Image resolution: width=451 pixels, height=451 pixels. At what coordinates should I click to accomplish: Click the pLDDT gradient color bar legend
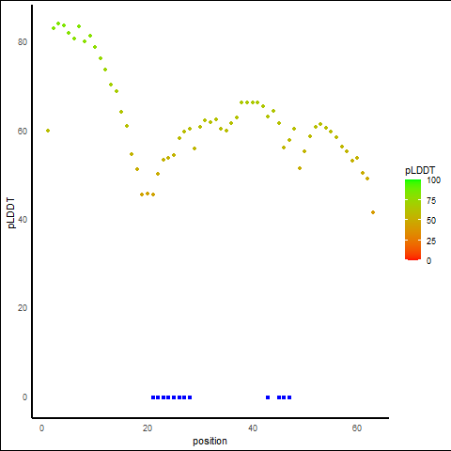412,220
